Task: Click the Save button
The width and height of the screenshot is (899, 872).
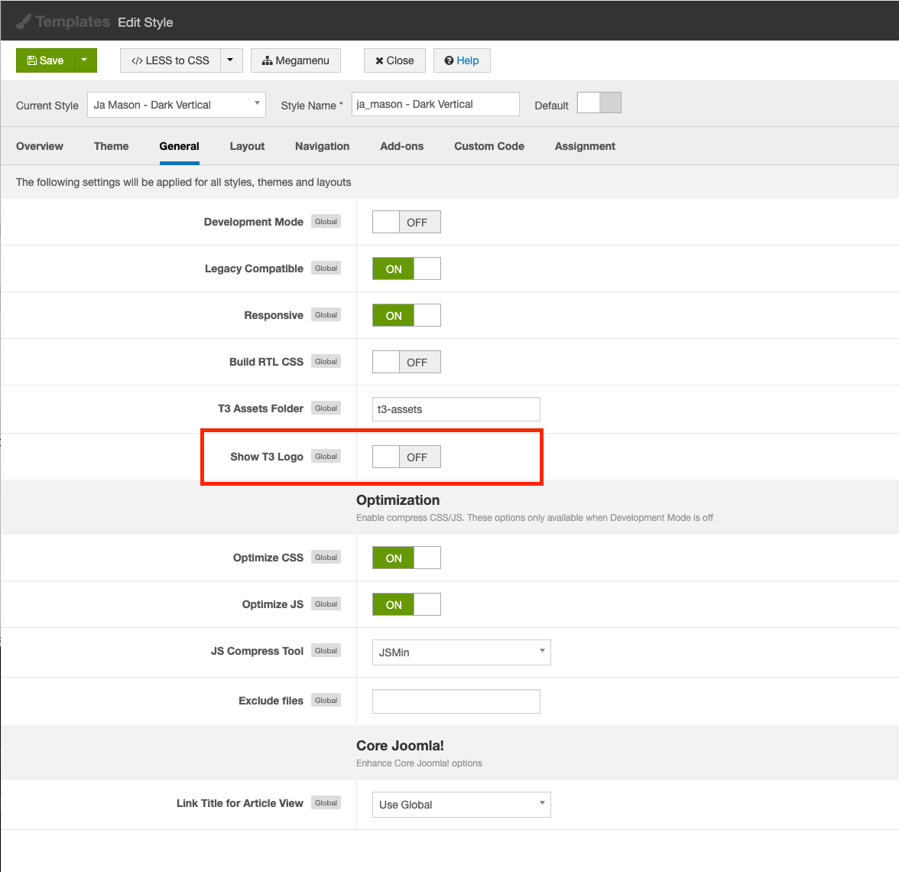Action: click(x=45, y=60)
